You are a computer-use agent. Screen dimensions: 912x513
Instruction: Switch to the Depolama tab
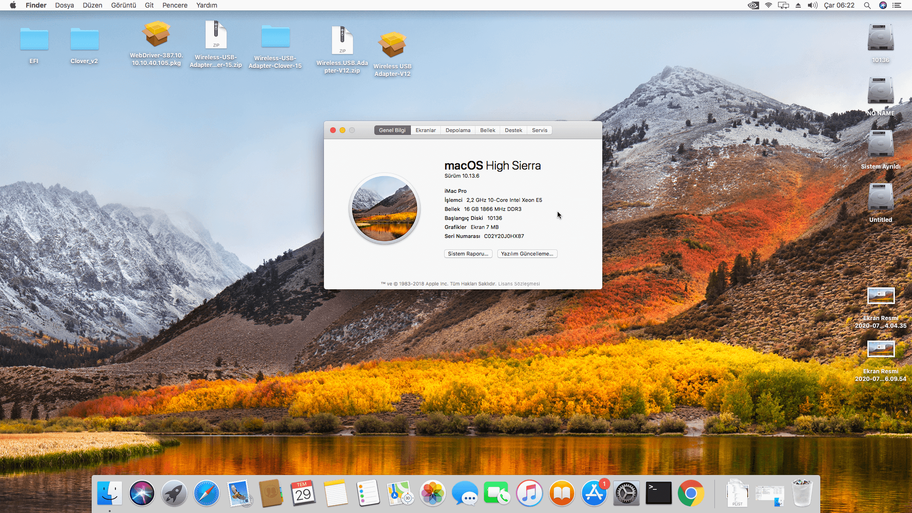(457, 130)
